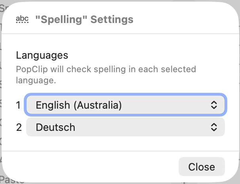
Task: Dismiss the Spelling settings with Close
Action: point(202,167)
